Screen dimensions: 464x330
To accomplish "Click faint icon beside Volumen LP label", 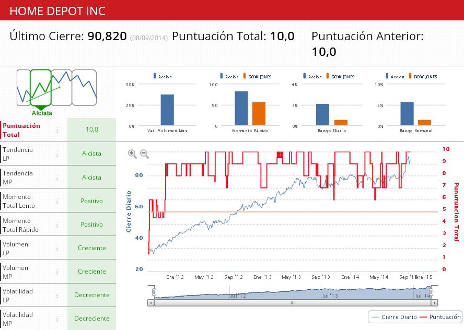I will point(57,249).
